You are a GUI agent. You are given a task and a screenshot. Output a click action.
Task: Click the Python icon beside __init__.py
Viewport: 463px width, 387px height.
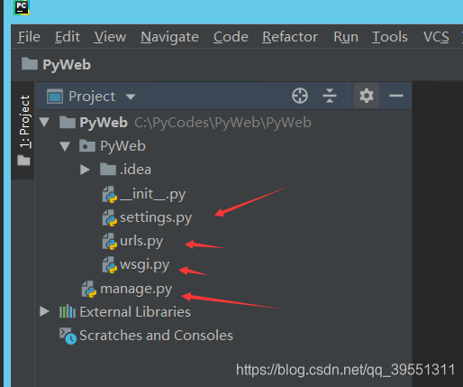(110, 194)
